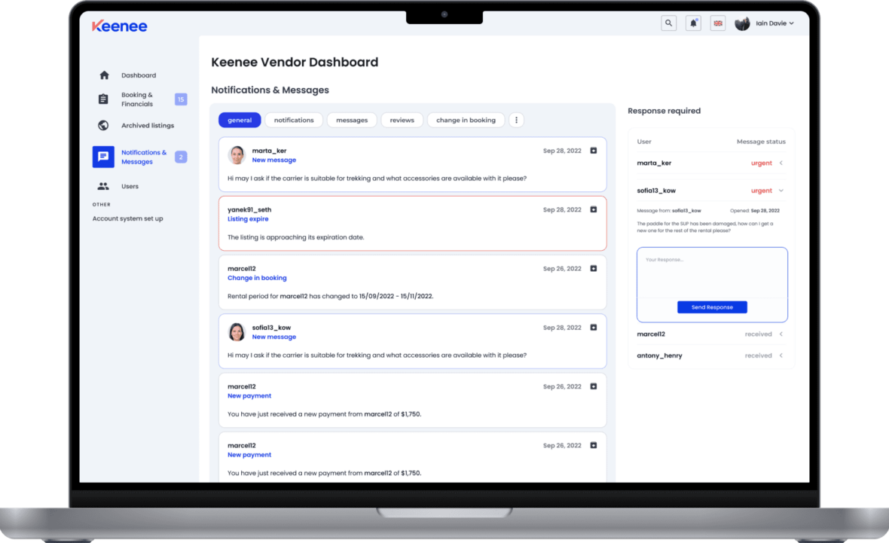Expand antony_henry received response row
The image size is (889, 543).
click(x=781, y=356)
